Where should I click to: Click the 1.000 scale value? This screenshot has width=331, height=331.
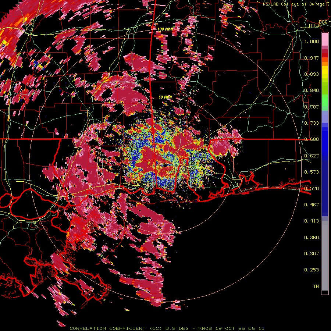(x=312, y=41)
